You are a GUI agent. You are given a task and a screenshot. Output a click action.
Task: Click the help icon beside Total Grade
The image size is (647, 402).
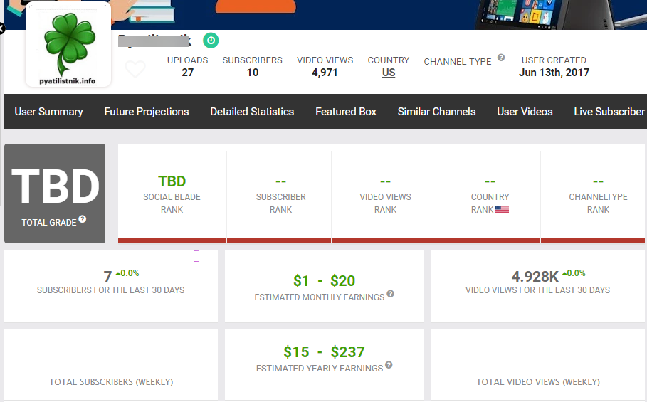83,219
